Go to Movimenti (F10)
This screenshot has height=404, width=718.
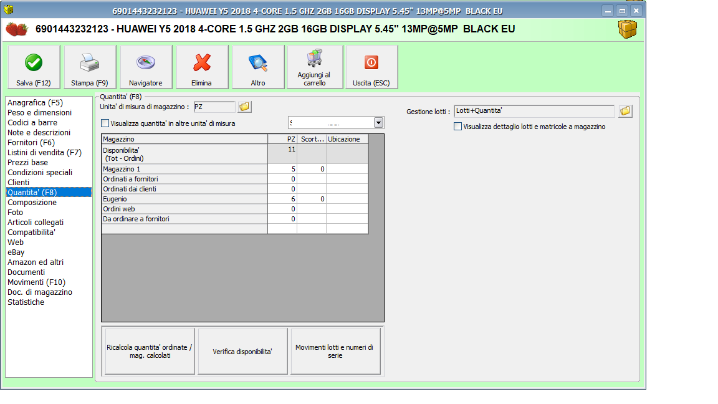click(x=36, y=282)
